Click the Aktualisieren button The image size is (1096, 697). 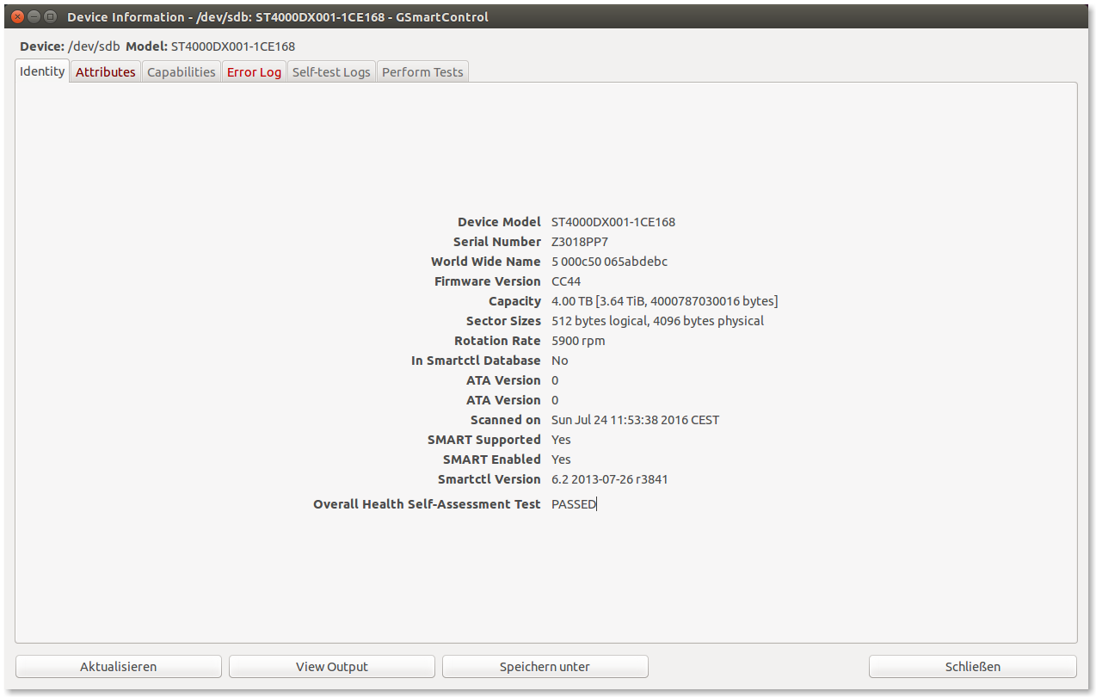tap(119, 667)
